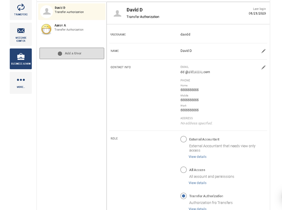Click the Work phone number 5555555555
Image resolution: width=282 pixels, height=210 pixels.
190,110
